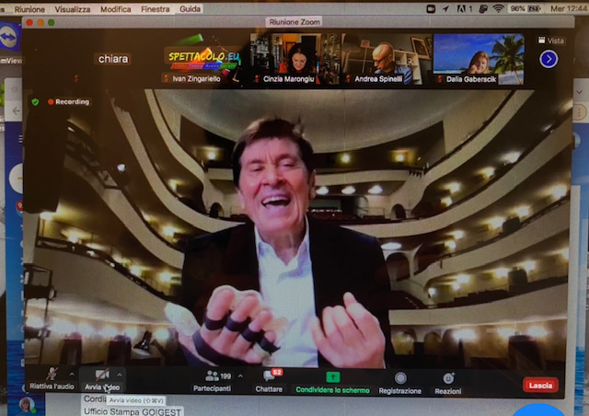Click the Recording indicator
Screen dimensions: 589x416
click(x=69, y=102)
